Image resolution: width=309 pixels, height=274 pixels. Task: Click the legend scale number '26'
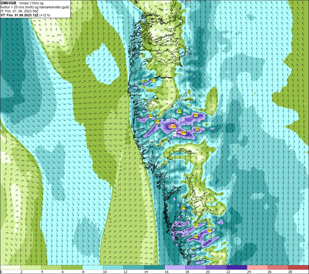tap(269, 272)
